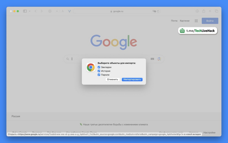Viewport: 228px width, 143px height.
Task: Go back with the left arrow
Action: point(36,11)
